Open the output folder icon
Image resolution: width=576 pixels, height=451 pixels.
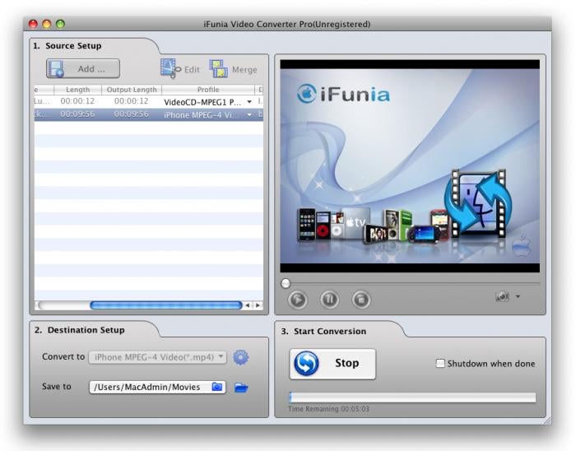[x=241, y=387]
